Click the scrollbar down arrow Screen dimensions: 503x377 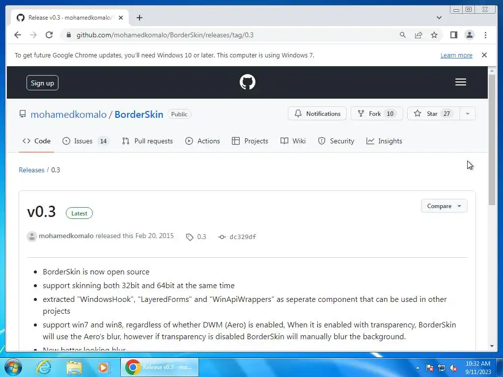[x=492, y=346]
